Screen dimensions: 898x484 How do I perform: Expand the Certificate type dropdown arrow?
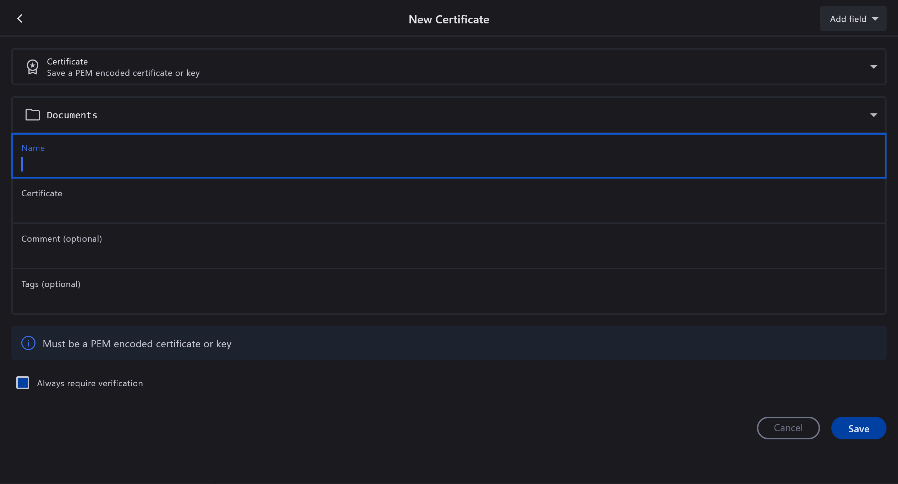[873, 67]
